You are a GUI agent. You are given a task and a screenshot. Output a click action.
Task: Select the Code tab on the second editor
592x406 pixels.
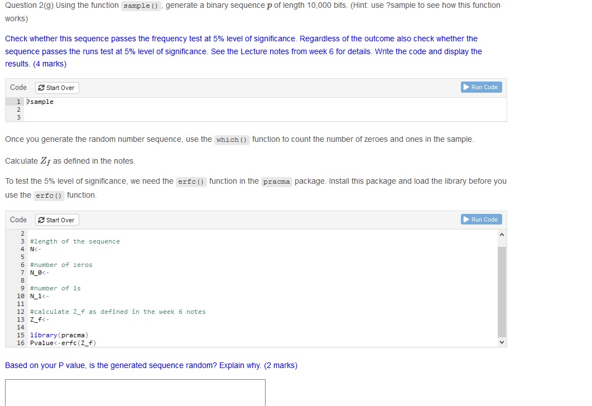tap(18, 219)
